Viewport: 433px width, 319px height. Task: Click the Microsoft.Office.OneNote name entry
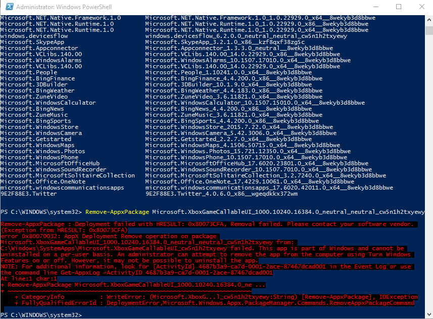coord(43,181)
